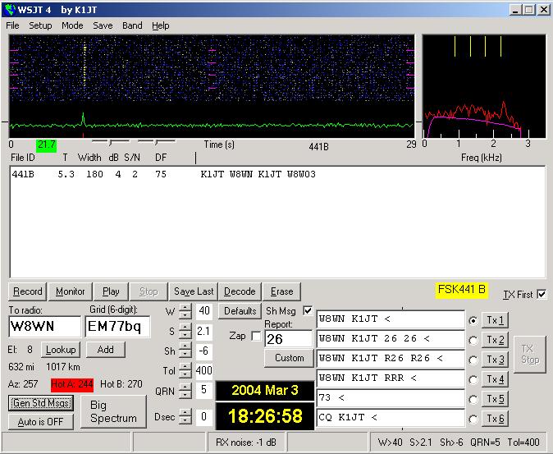
Task: Transmit message with the Tx6 button
Action: [495, 419]
